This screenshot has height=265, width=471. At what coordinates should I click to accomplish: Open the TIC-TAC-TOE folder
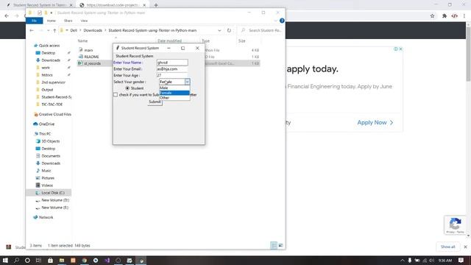(x=52, y=105)
